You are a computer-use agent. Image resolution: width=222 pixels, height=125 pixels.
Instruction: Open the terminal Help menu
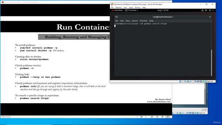tap(151, 21)
